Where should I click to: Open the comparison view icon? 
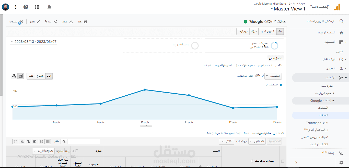click(28, 141)
